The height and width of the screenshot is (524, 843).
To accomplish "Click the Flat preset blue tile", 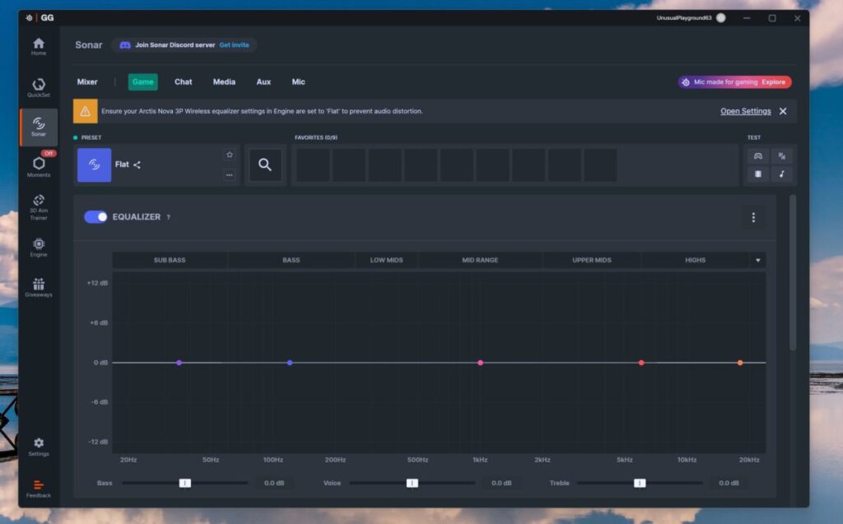I will (94, 165).
